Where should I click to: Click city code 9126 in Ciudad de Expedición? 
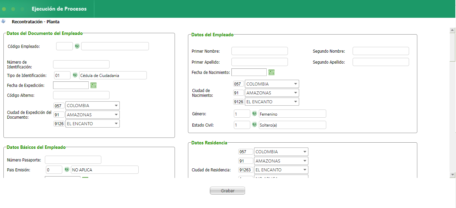tap(59, 123)
